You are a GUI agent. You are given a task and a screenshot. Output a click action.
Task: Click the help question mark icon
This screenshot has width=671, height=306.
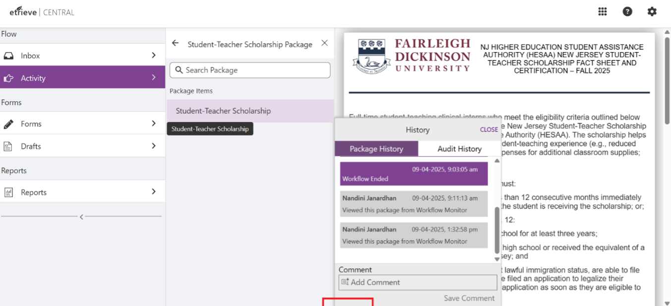pos(627,12)
